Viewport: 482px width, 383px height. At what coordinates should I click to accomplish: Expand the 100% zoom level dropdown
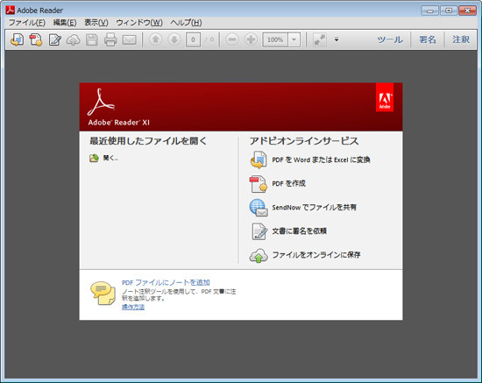294,39
